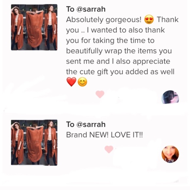Tap the left front-facing model in the bottom thumbnail
The width and height of the screenshot is (190, 190).
18,142
